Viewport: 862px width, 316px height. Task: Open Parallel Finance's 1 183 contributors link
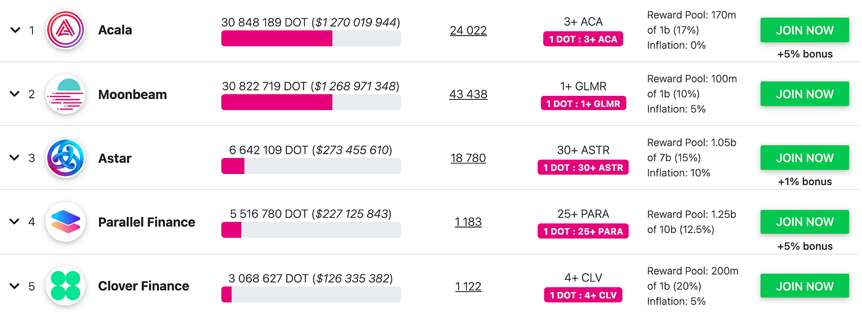click(x=468, y=222)
